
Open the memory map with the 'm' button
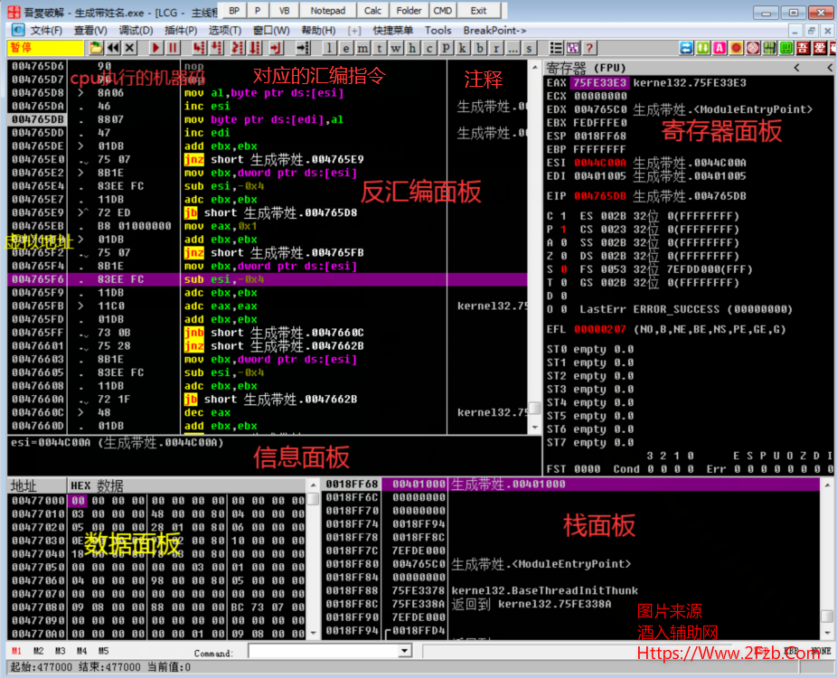pos(363,48)
